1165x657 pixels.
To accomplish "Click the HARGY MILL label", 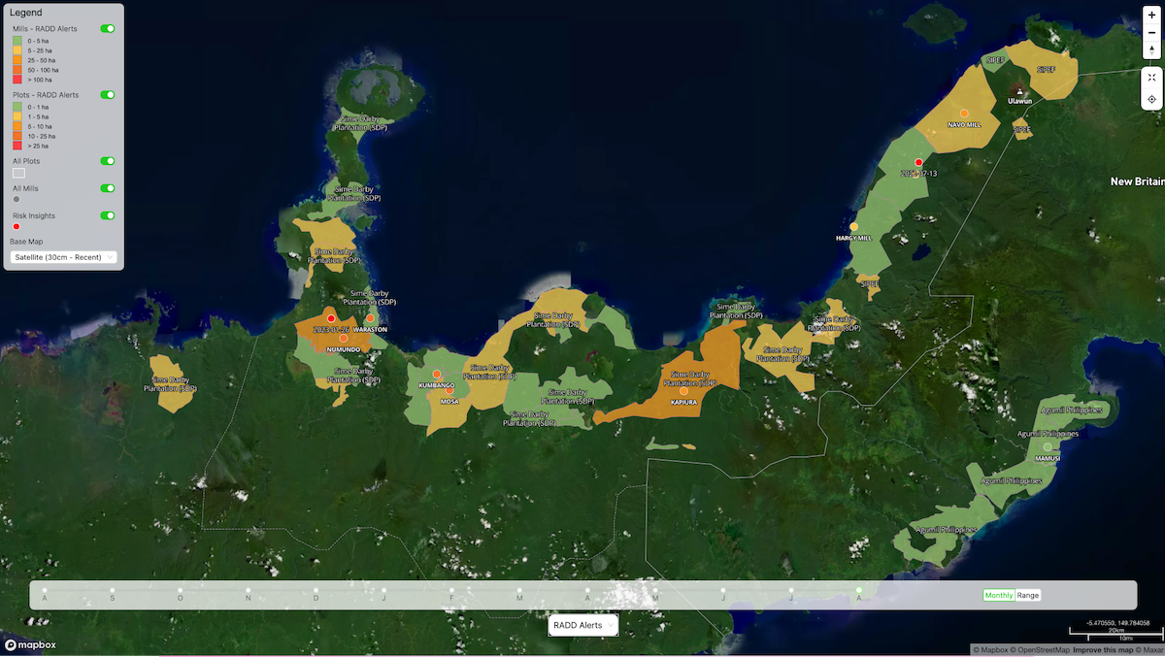I will coord(853,238).
